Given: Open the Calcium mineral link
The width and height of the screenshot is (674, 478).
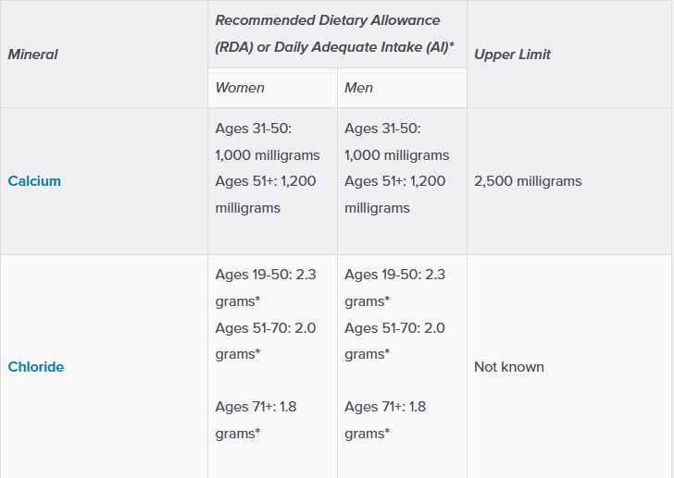Looking at the screenshot, I should pos(34,181).
